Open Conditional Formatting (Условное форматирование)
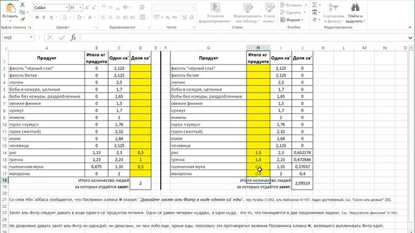 (x=215, y=13)
